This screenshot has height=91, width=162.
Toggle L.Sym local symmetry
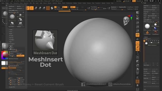(137, 43)
